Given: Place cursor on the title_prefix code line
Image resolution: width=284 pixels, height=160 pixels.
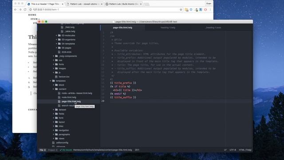Looking at the screenshot, I should point(123,83).
